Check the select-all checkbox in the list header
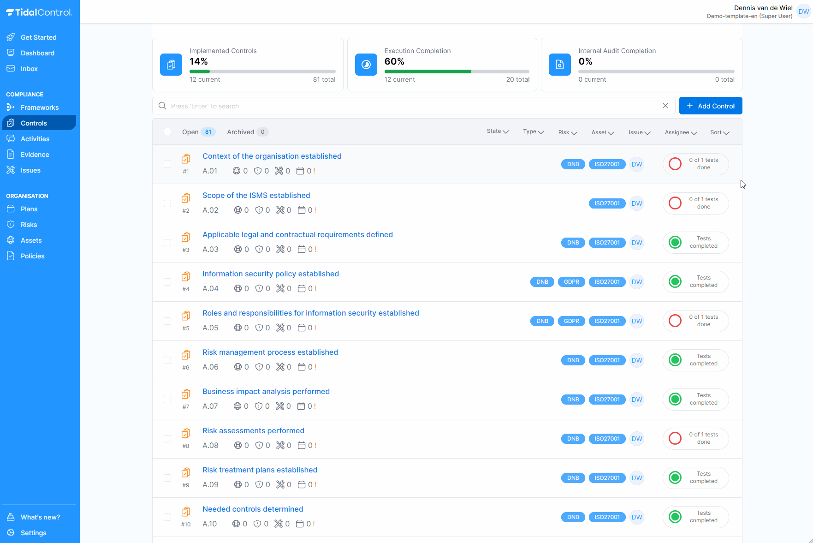The width and height of the screenshot is (813, 543). click(167, 131)
